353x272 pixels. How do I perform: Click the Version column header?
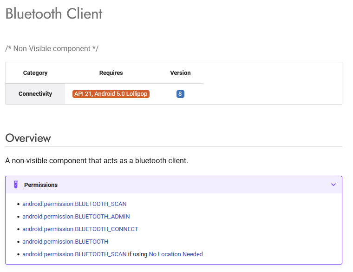(x=180, y=73)
